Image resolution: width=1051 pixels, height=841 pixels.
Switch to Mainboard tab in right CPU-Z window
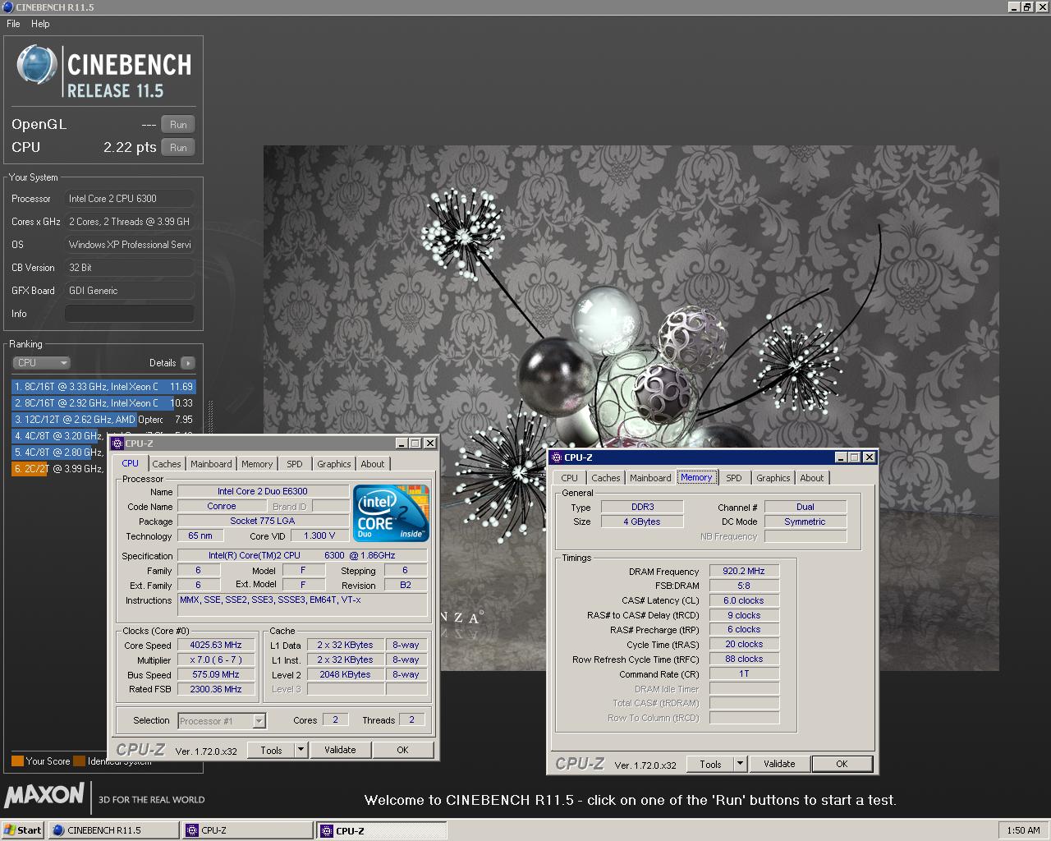pos(651,478)
